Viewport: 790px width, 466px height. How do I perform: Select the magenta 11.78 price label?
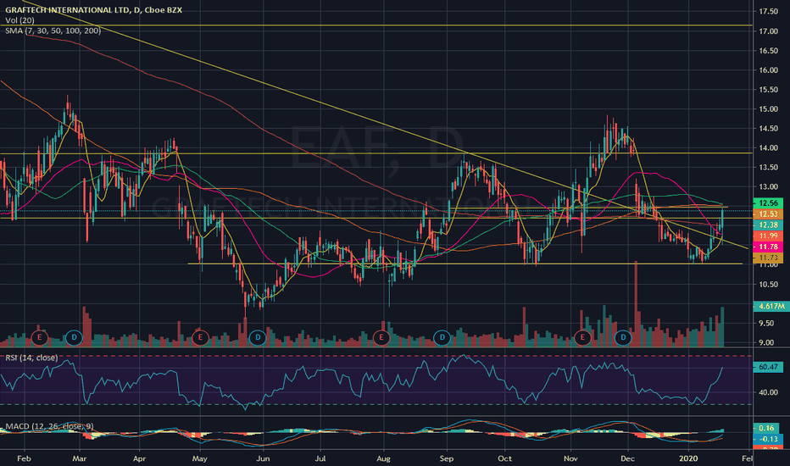point(768,247)
